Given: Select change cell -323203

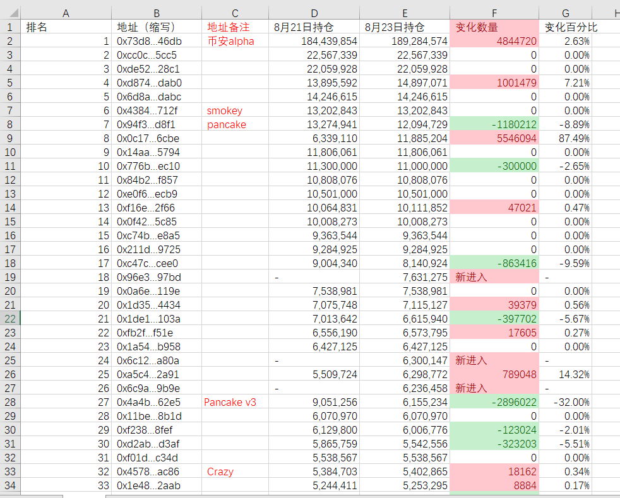Looking at the screenshot, I should [494, 444].
